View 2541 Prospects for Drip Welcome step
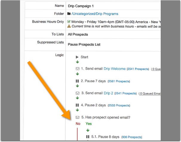 [138, 69]
